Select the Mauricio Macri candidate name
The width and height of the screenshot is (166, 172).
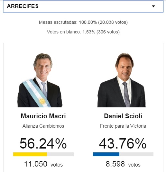43,116
